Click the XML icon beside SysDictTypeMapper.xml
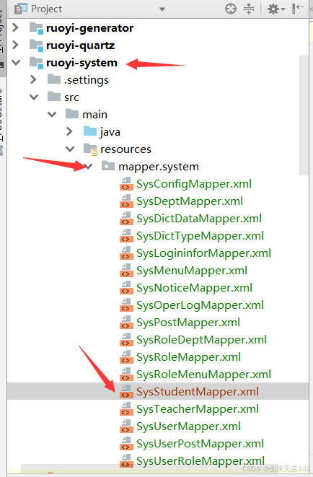This screenshot has width=313, height=477. (126, 236)
